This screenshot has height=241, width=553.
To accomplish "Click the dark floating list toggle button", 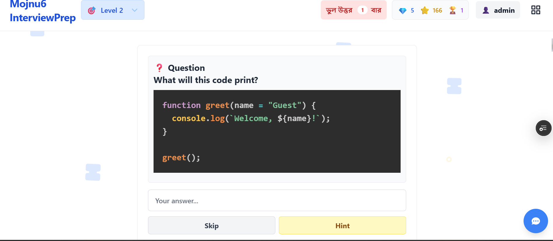I will pos(543,128).
